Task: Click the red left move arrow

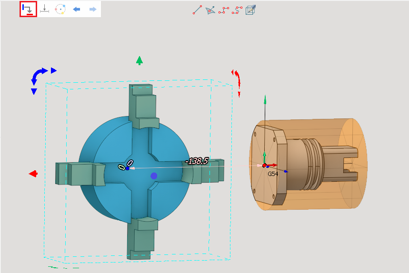Action: (x=33, y=174)
